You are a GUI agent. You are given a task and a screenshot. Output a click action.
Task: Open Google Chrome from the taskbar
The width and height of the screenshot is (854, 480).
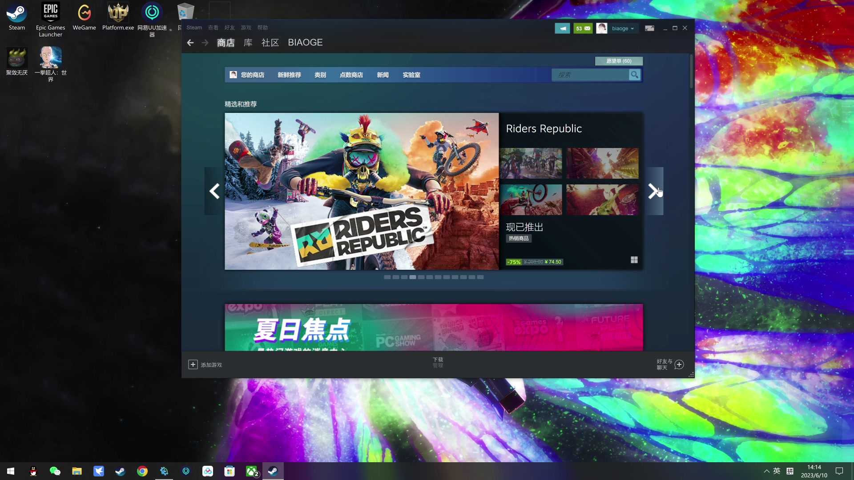pos(142,471)
